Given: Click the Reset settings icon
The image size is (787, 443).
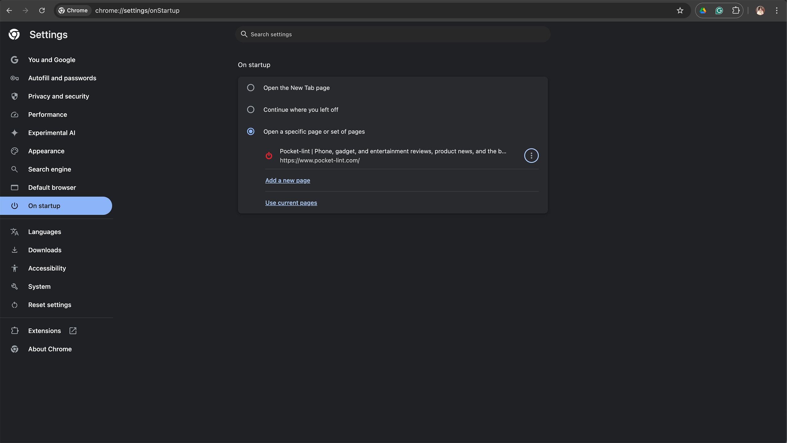Looking at the screenshot, I should click(14, 305).
